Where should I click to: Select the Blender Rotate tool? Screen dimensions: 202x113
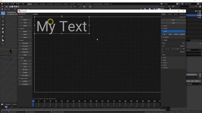3,25
